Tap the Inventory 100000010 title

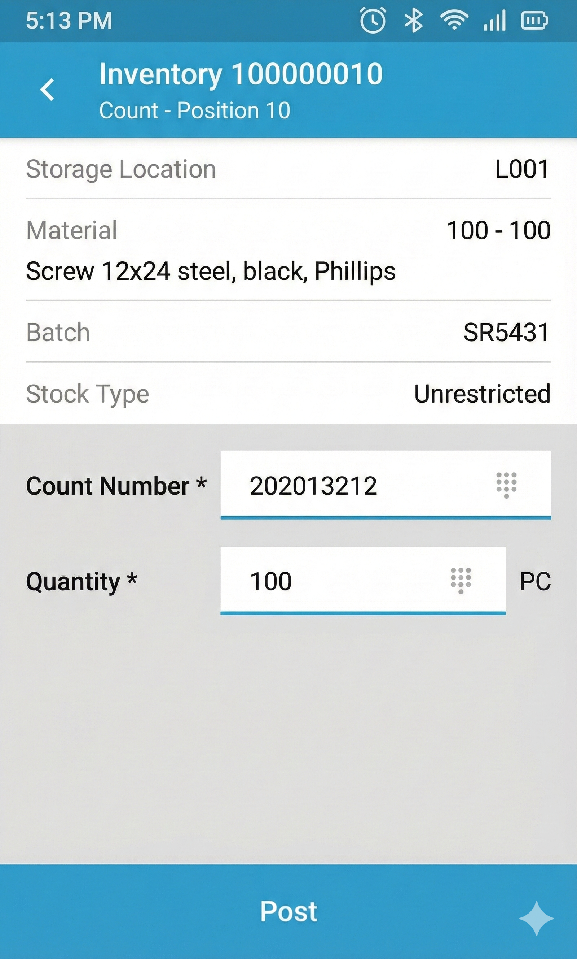pyautogui.click(x=241, y=74)
